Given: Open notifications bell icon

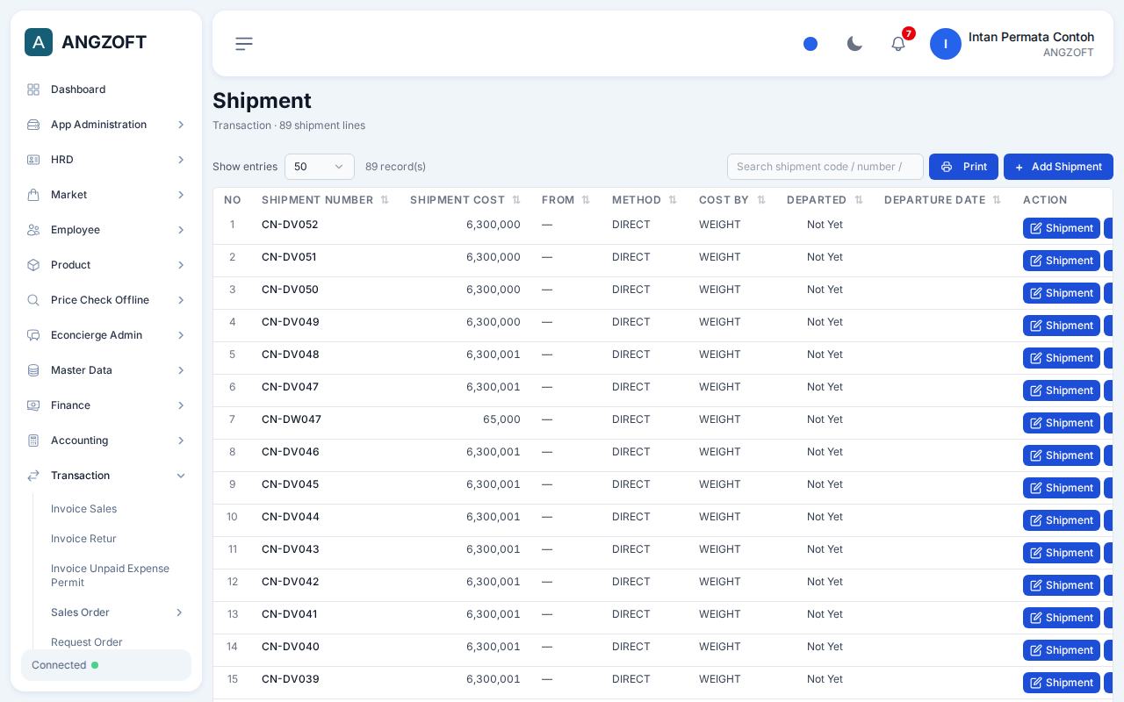Looking at the screenshot, I should (898, 44).
